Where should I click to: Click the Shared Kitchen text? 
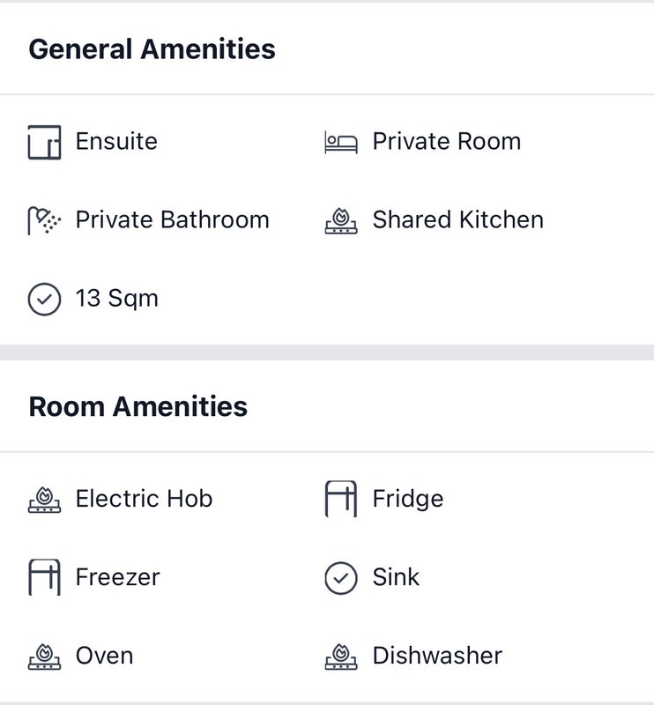point(457,219)
